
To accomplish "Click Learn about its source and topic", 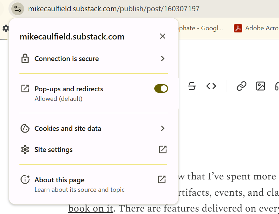I will pyautogui.click(x=79, y=190).
